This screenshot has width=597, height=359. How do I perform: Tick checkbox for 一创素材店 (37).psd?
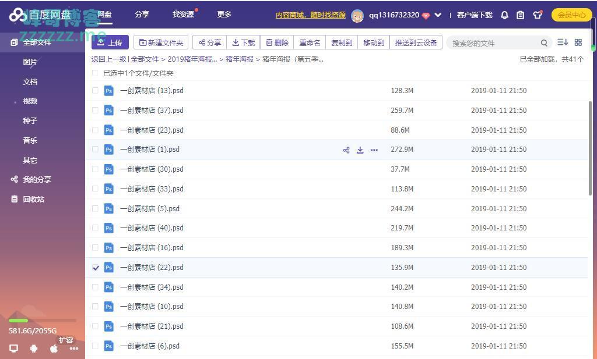[95, 110]
